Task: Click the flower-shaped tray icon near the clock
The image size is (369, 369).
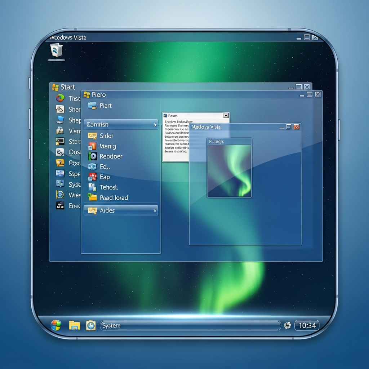Action: pos(287,325)
